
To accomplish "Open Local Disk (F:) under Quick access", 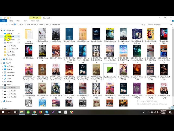I will coord(11,46).
